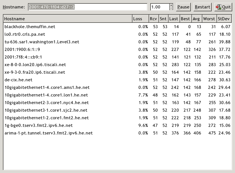Select the blackhole.themuffin.net row
235x173 pixels.
[x=118, y=27]
